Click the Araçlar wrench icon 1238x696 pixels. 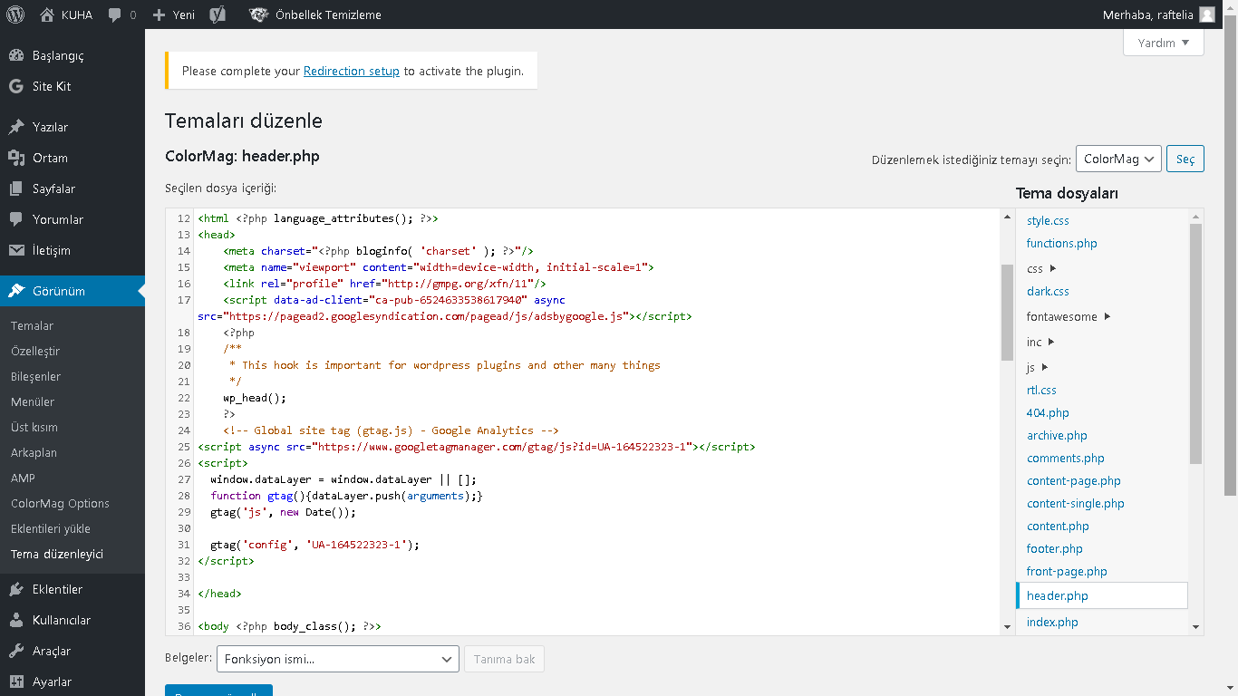[16, 651]
